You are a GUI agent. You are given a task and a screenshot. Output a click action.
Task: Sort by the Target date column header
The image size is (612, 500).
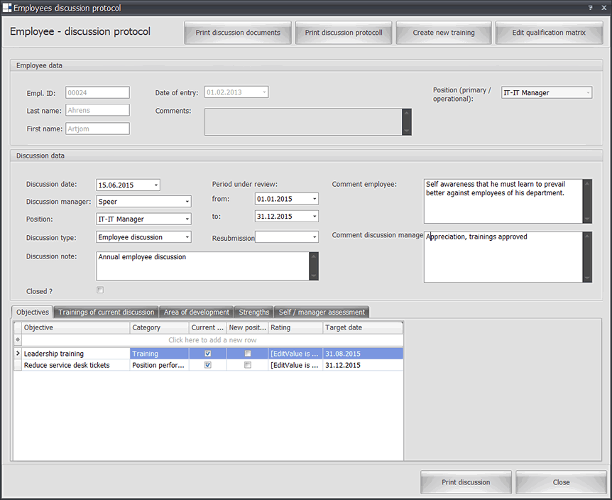click(x=363, y=328)
